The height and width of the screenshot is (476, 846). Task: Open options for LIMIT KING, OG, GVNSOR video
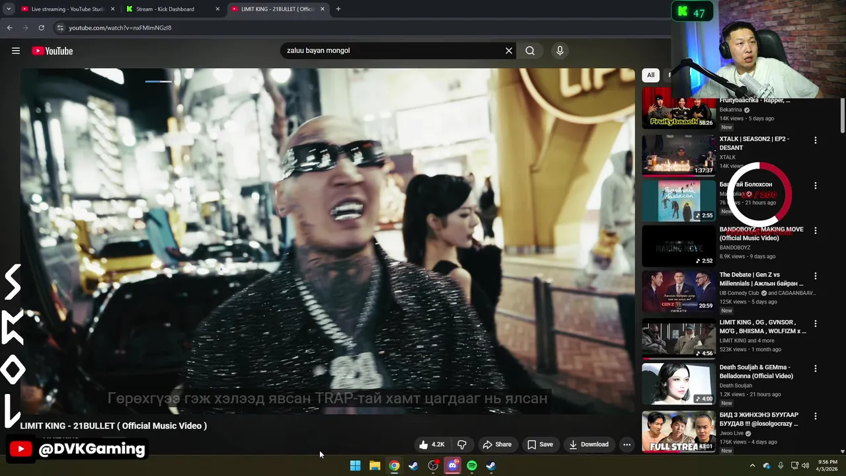816,323
